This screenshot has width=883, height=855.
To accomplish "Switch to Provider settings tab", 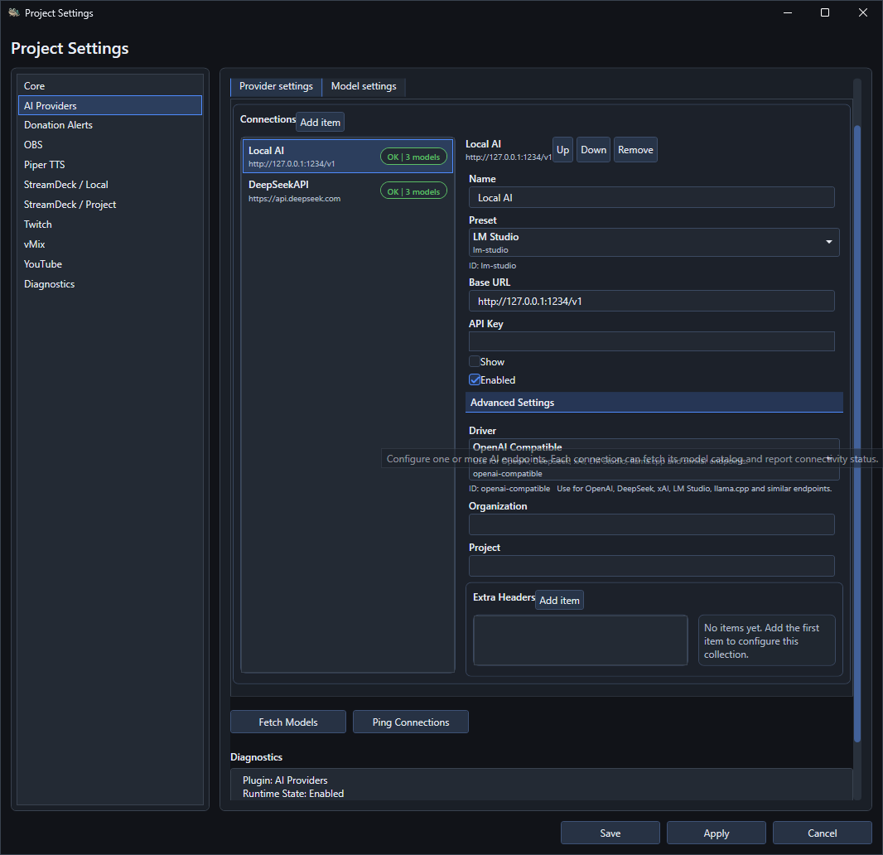I will point(276,86).
